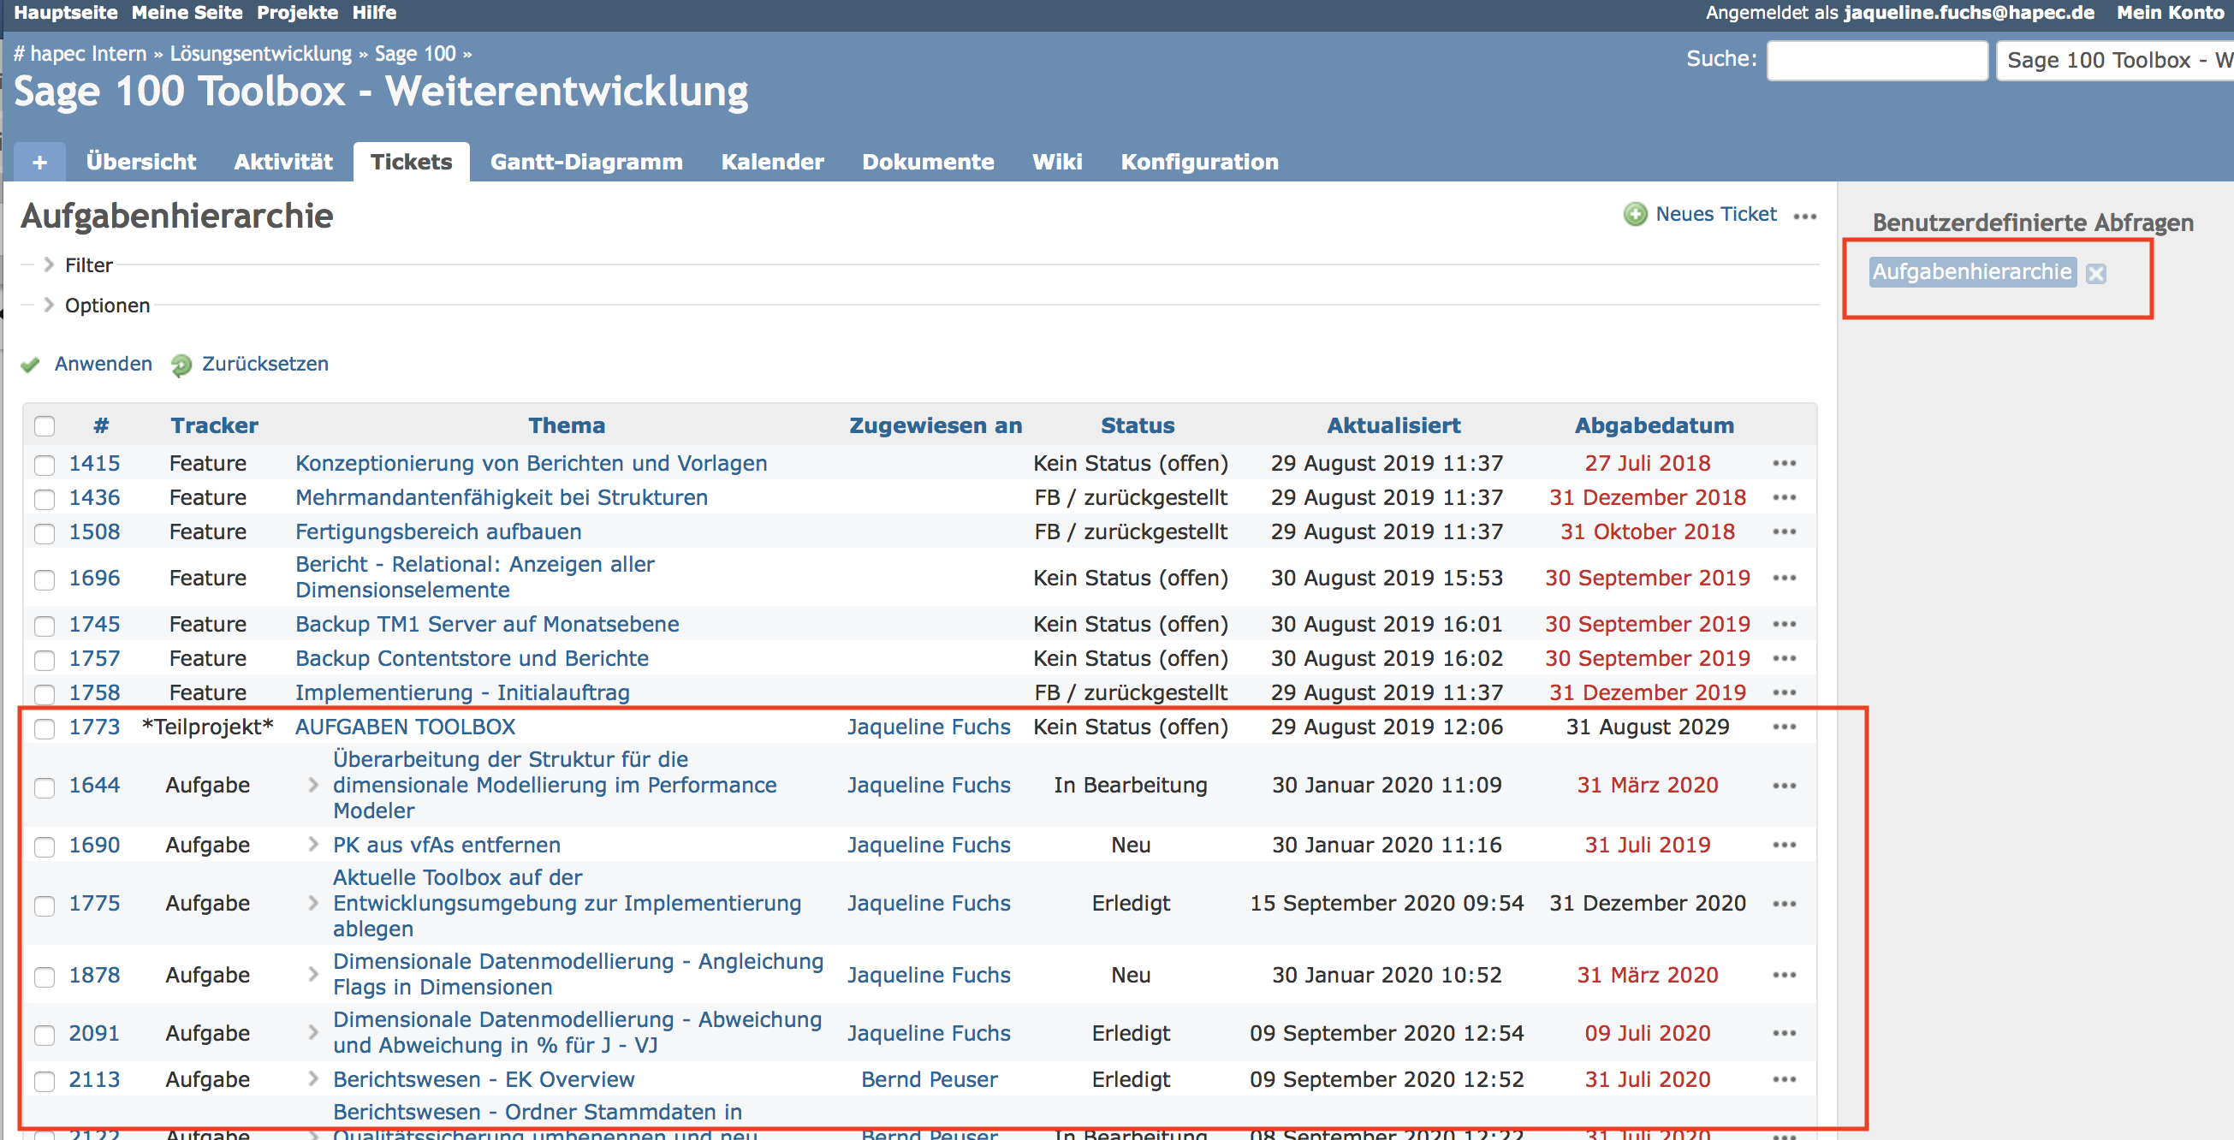Image resolution: width=2234 pixels, height=1140 pixels.
Task: Switch to the Gantt-Diagramm tab
Action: (586, 162)
